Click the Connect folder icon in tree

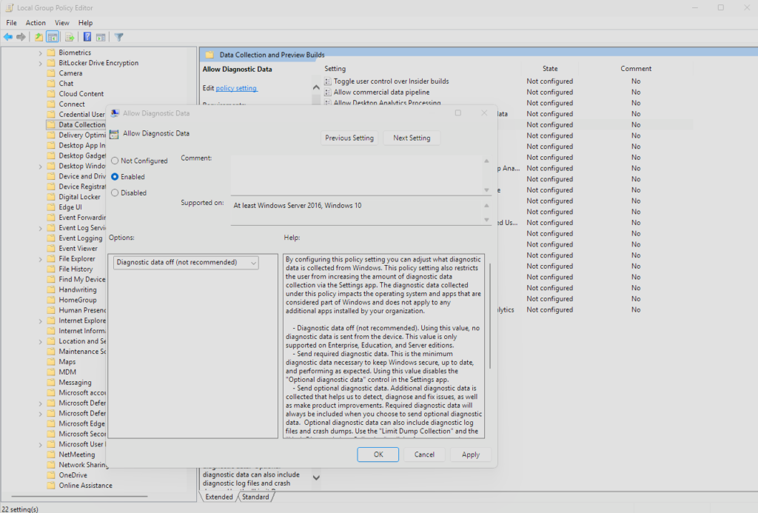tap(51, 104)
